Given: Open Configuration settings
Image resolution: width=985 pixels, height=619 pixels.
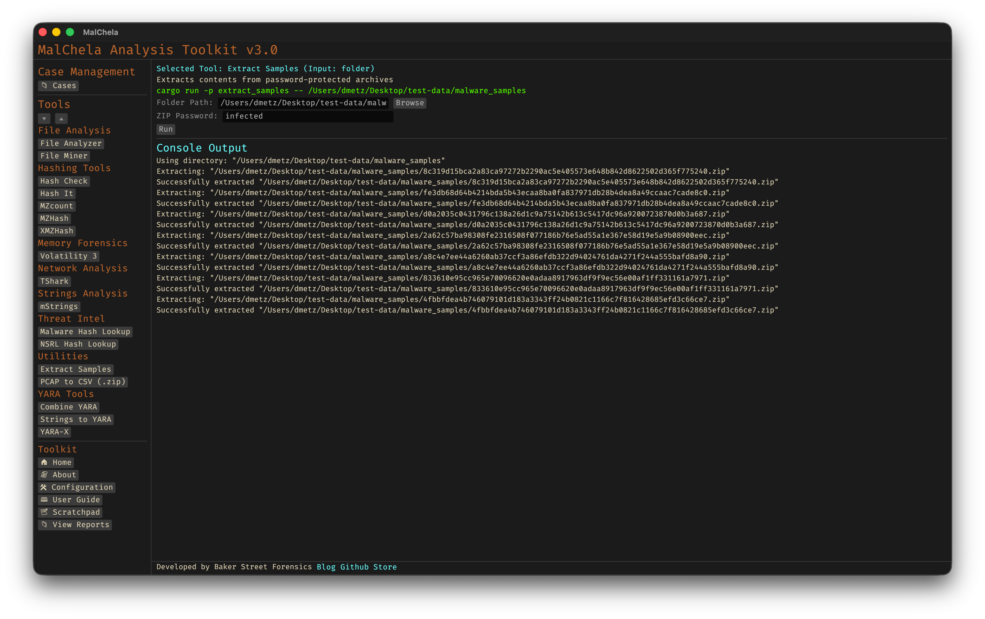Looking at the screenshot, I should pos(77,487).
